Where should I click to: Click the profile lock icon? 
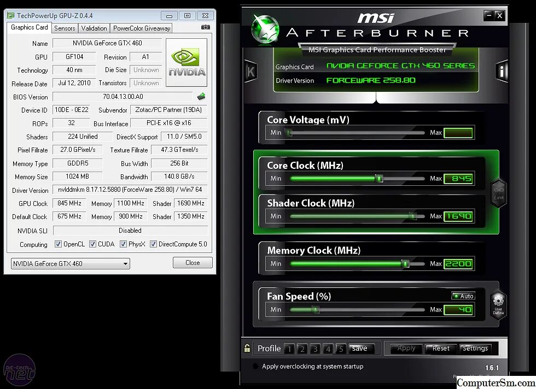[247, 348]
